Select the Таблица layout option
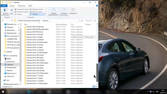 (x=37, y=14)
